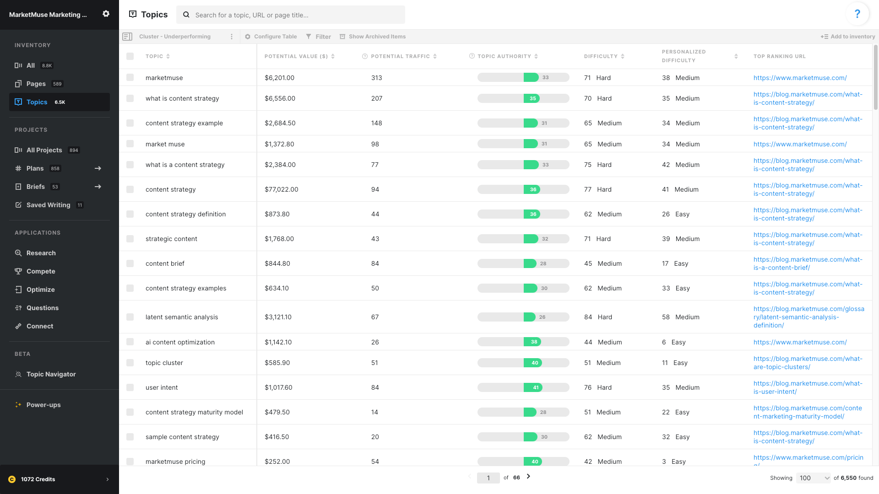The width and height of the screenshot is (879, 494).
Task: Select the user intent row checkbox
Action: 130,387
